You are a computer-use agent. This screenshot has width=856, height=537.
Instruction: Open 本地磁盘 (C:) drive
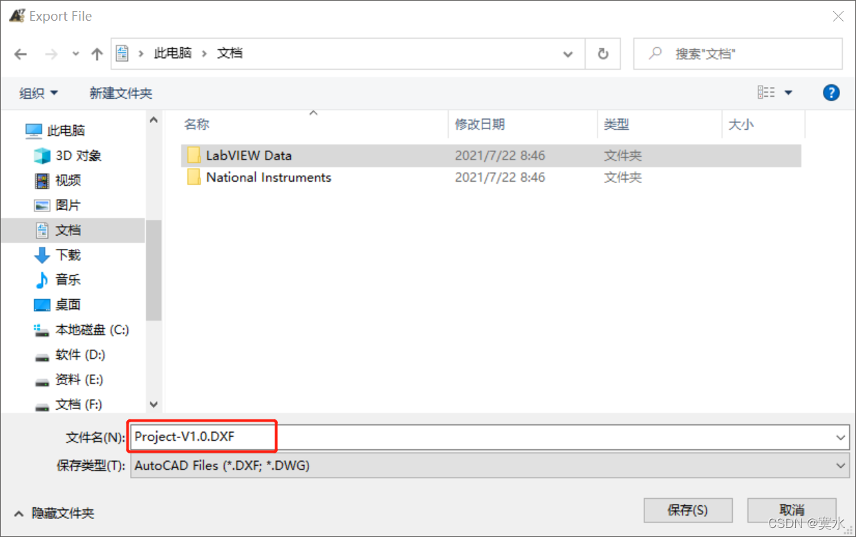click(81, 330)
